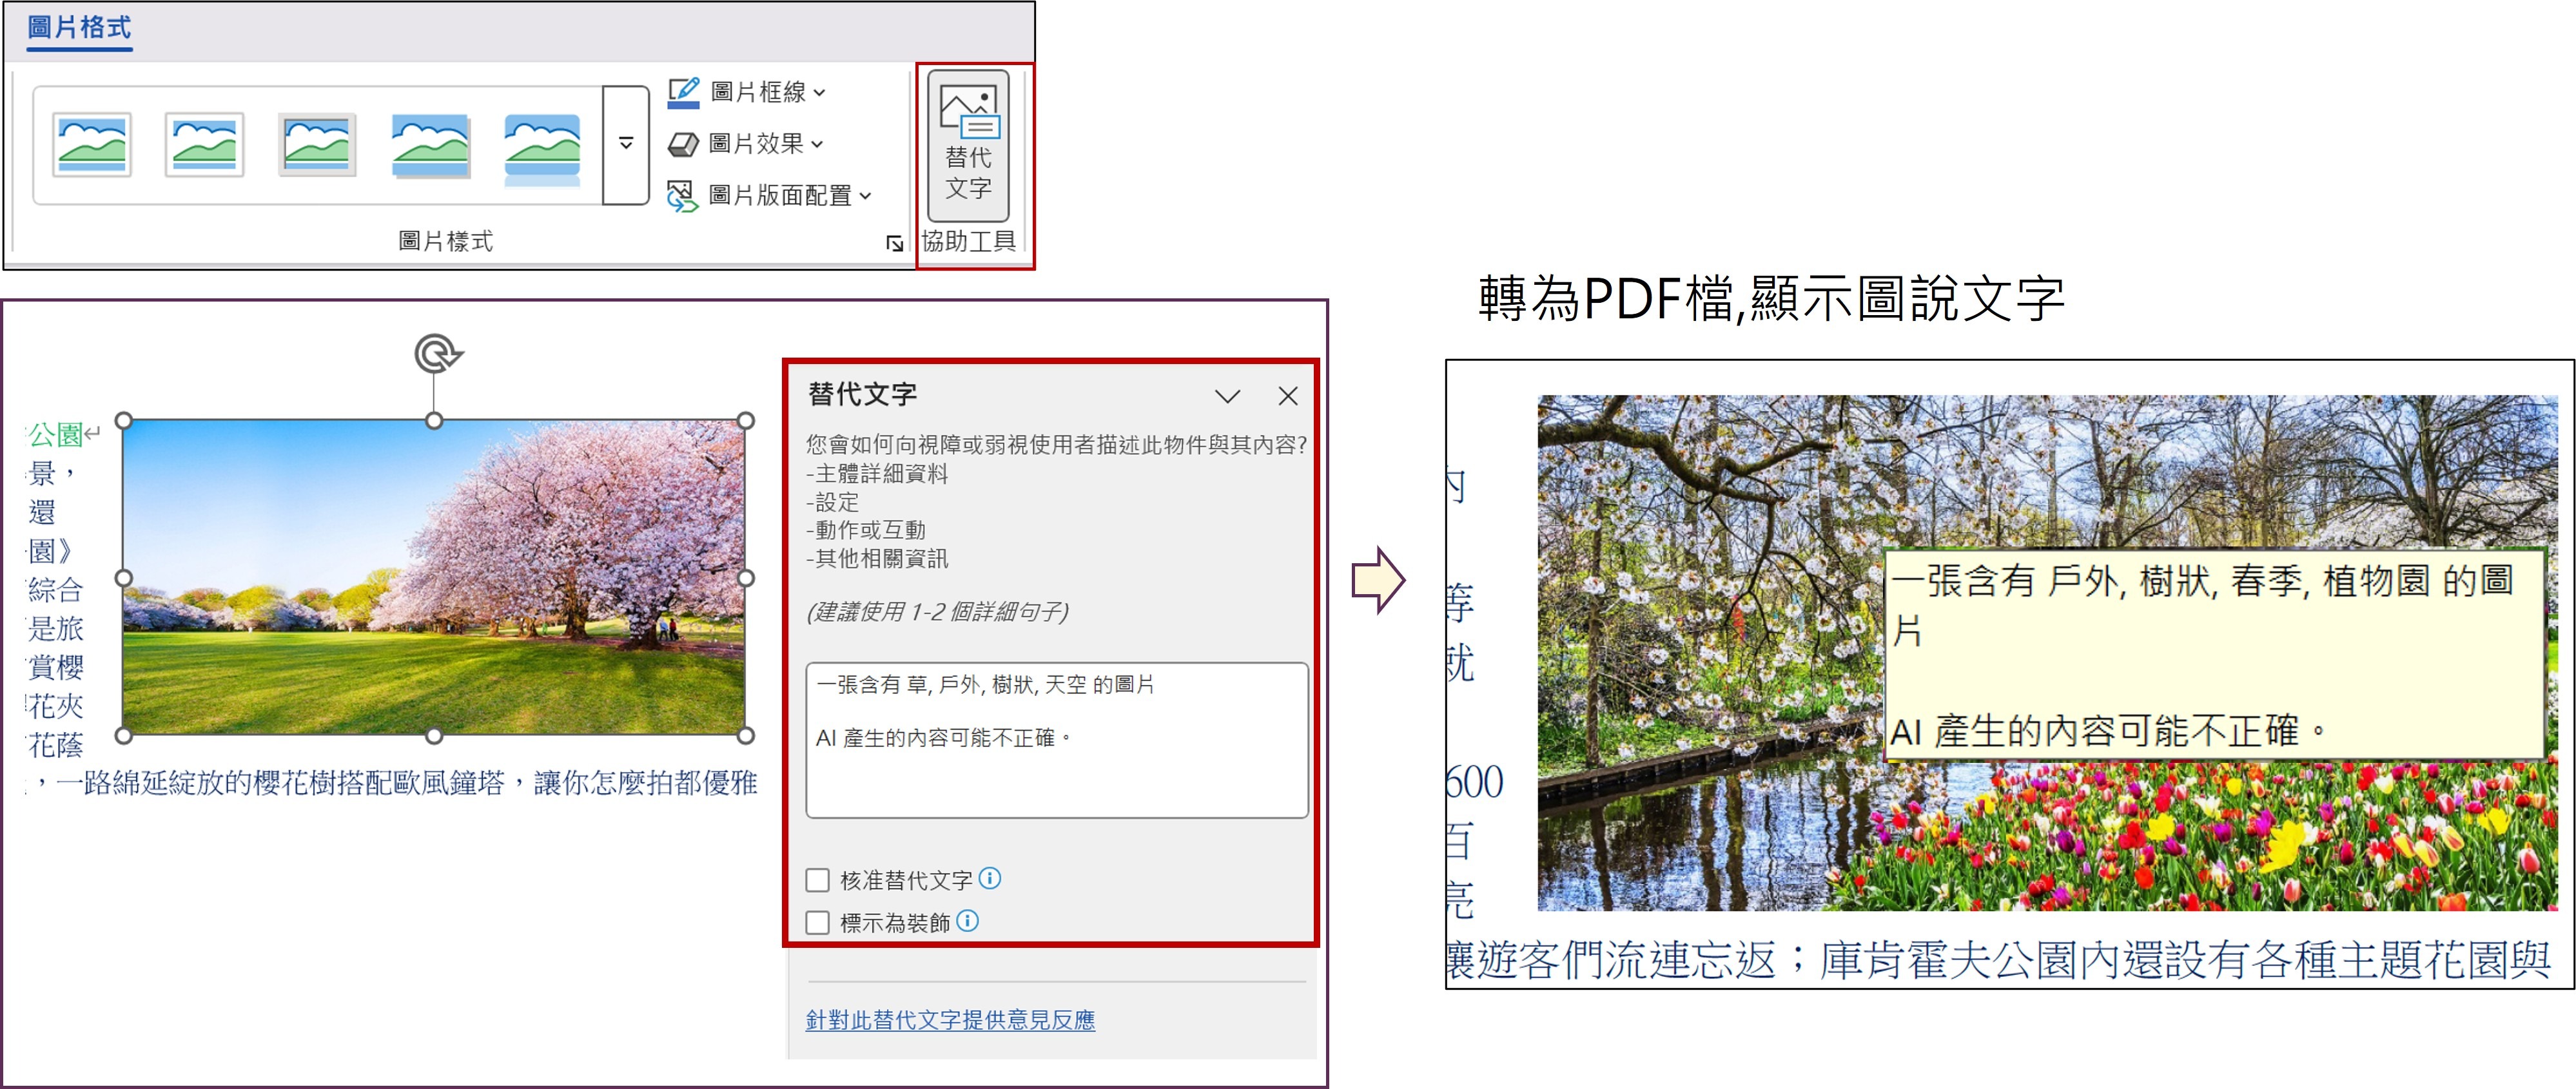Image resolution: width=2576 pixels, height=1089 pixels.
Task: Click the rotation handle above the cherry blossom image
Action: [435, 354]
